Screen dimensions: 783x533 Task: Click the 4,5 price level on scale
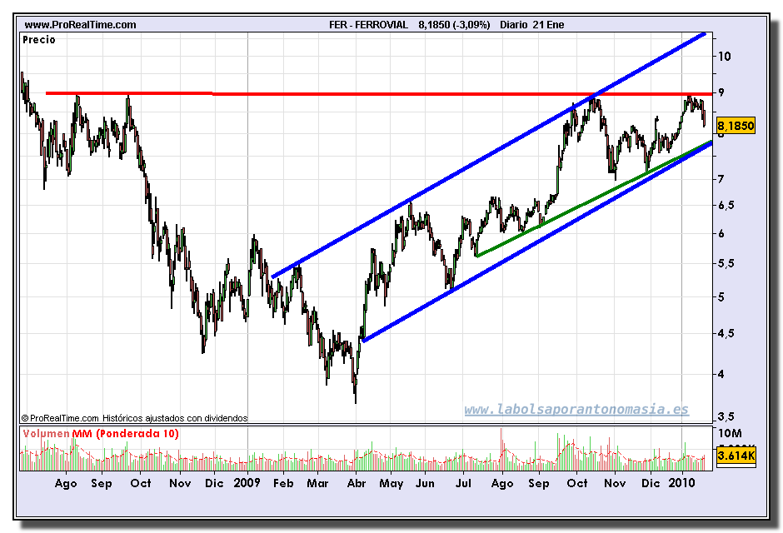tap(726, 333)
